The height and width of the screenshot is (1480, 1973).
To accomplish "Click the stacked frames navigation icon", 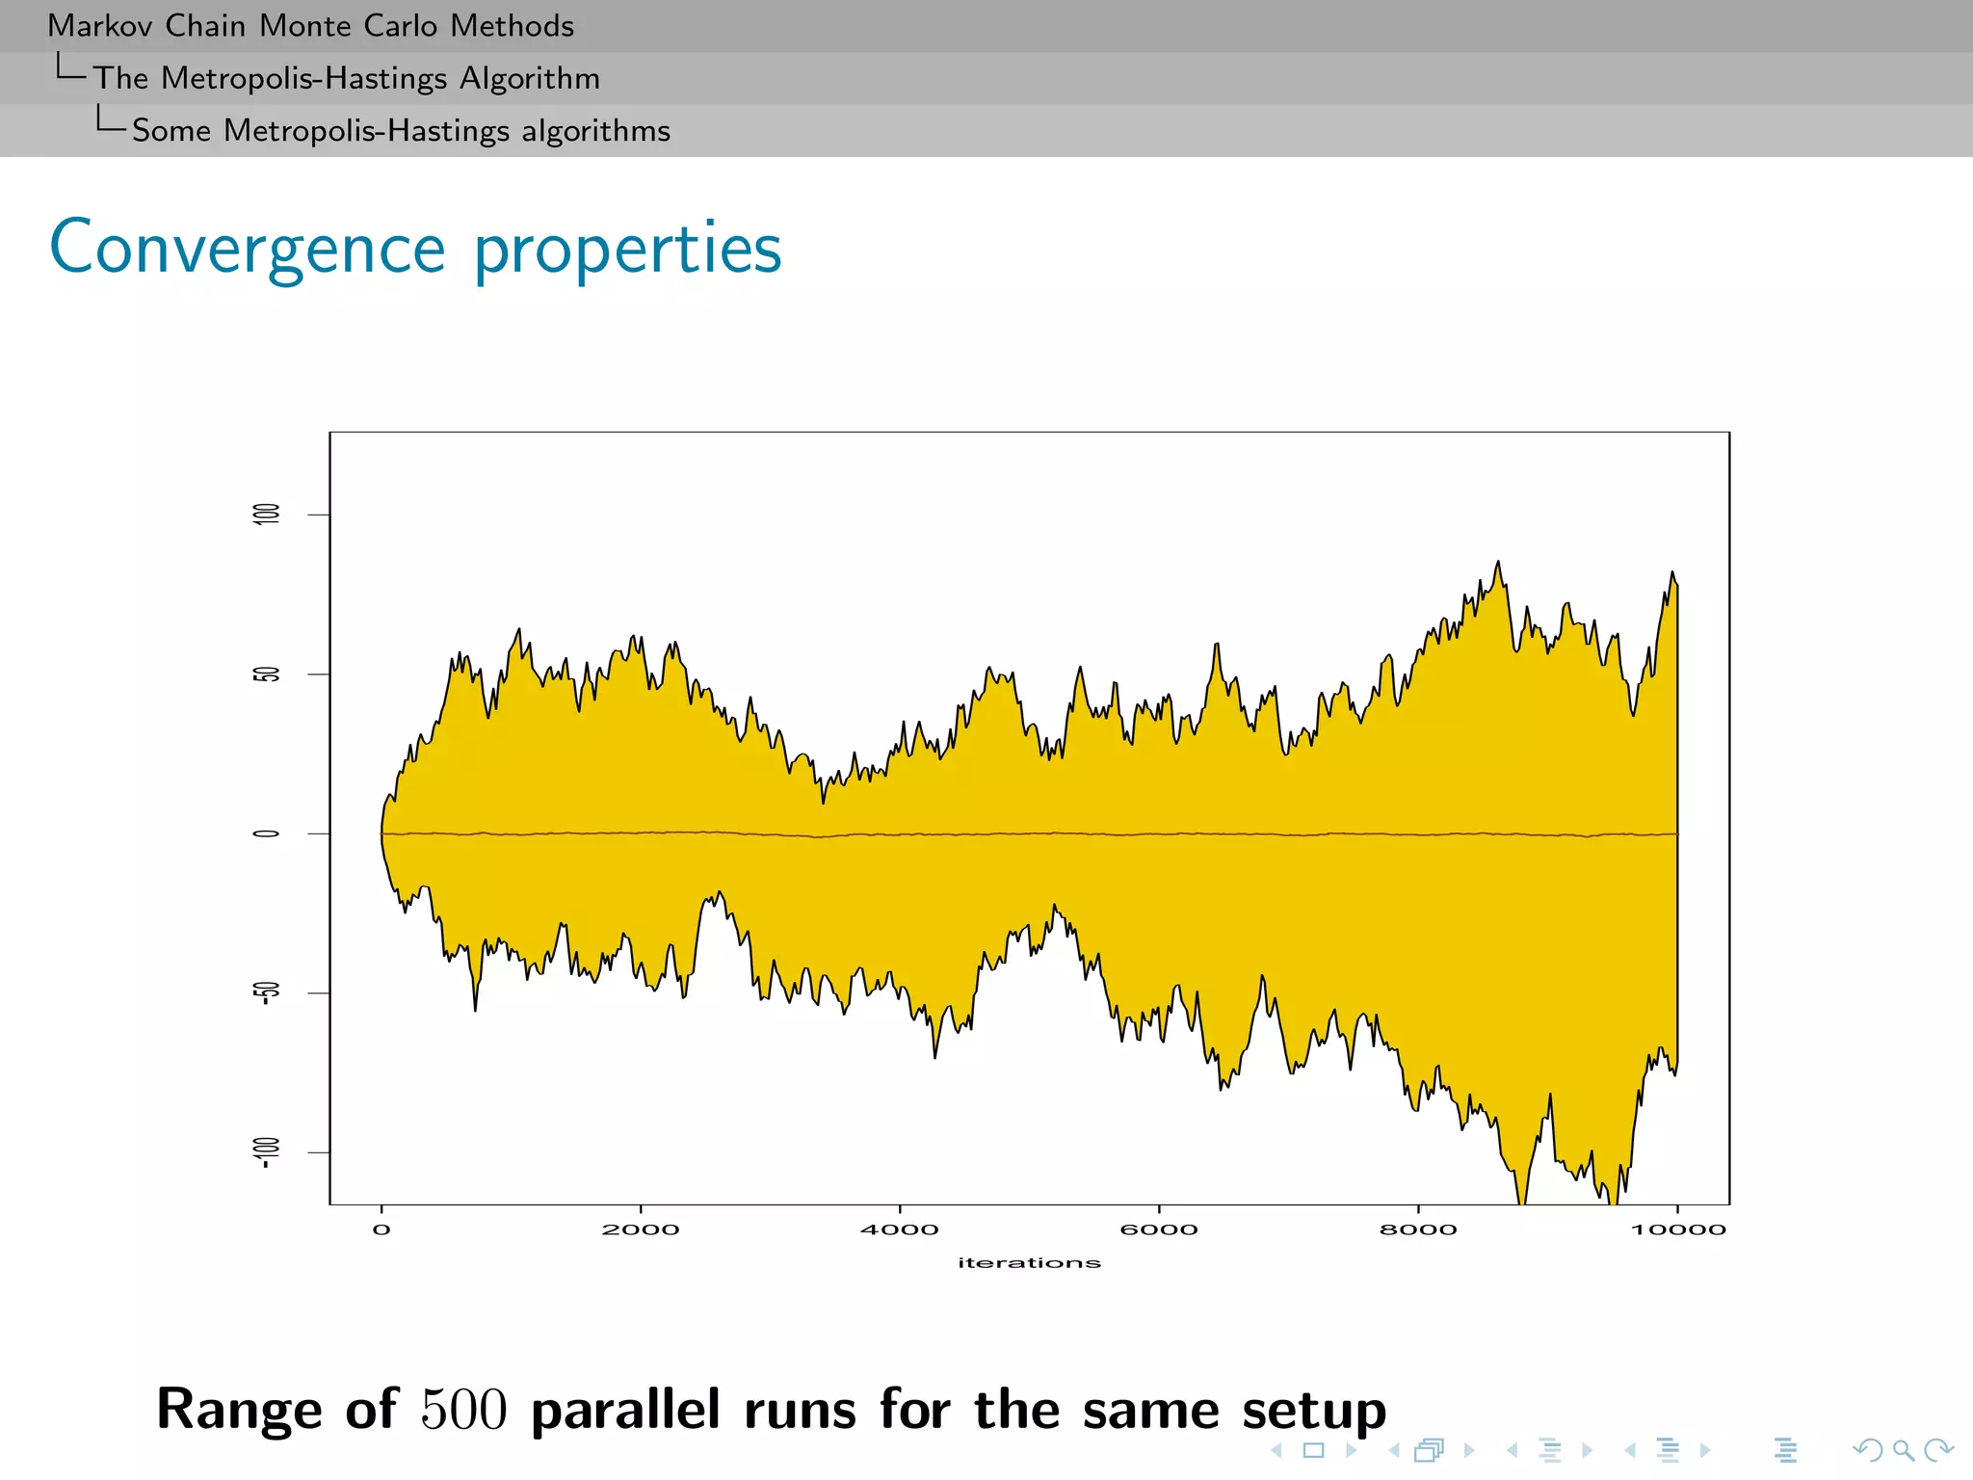I will [1430, 1450].
